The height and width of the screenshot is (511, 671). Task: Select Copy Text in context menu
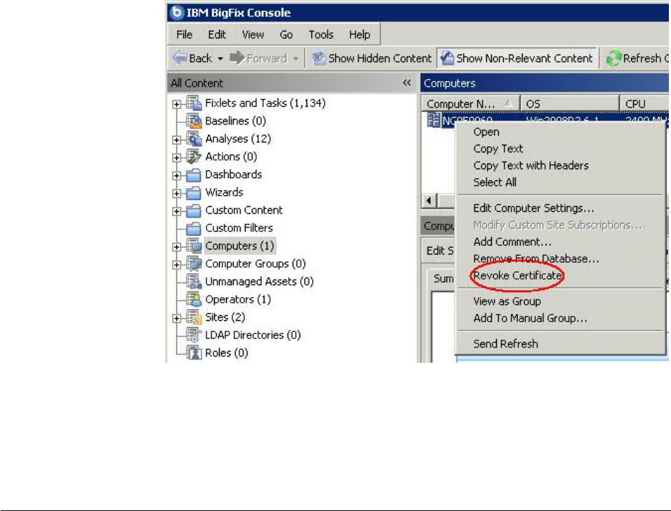pos(561,149)
